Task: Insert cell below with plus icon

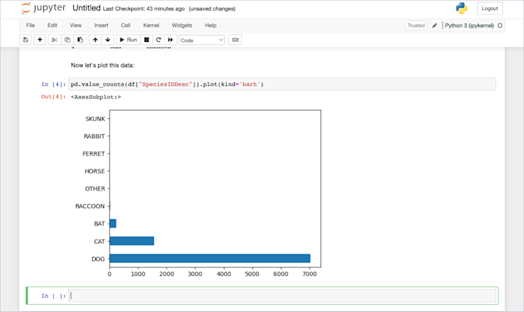Action: [40, 40]
